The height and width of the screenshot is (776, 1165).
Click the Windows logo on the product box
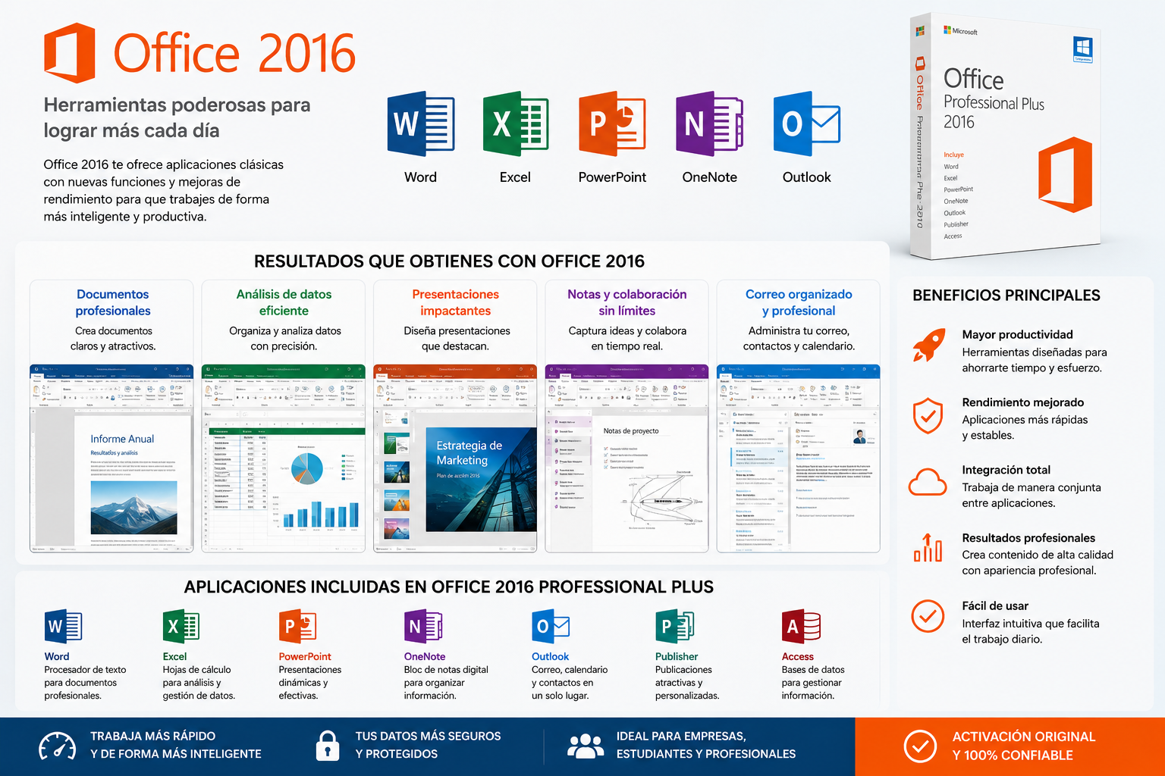pyautogui.click(x=1082, y=49)
